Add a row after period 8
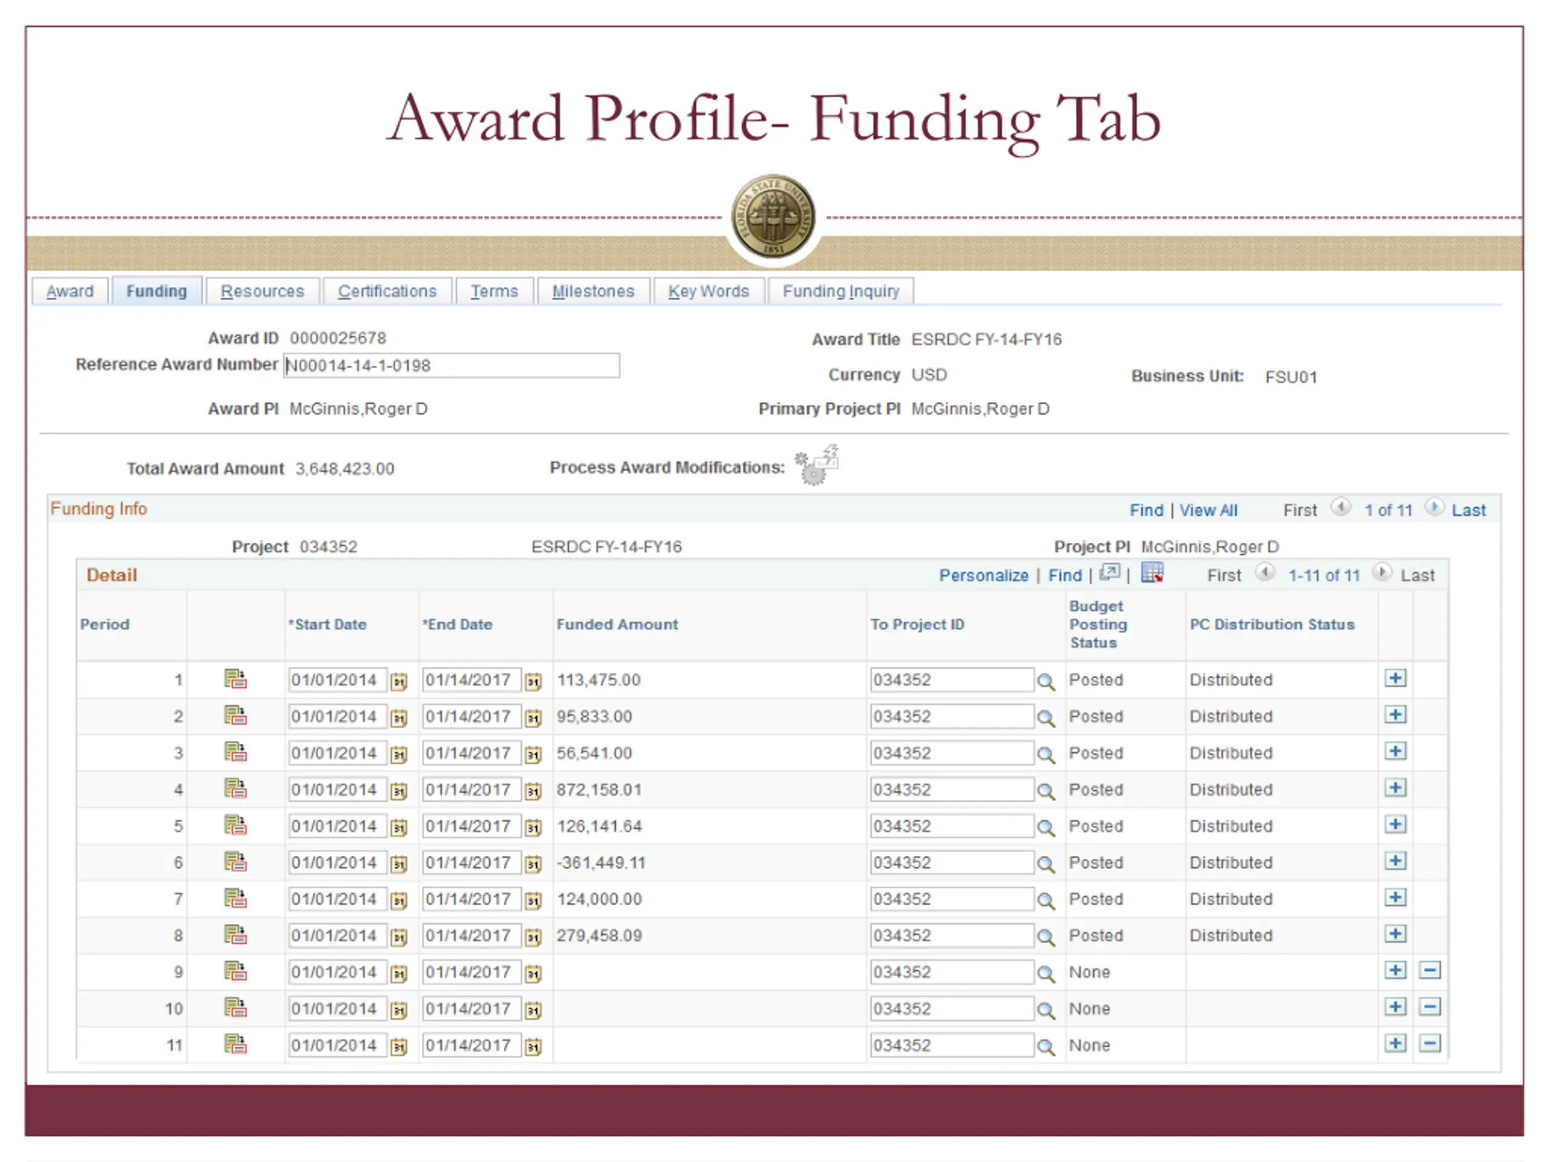The width and height of the screenshot is (1550, 1162). coord(1395,934)
